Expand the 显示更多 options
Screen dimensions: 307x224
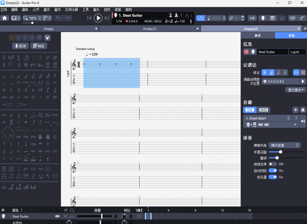tap(296, 90)
